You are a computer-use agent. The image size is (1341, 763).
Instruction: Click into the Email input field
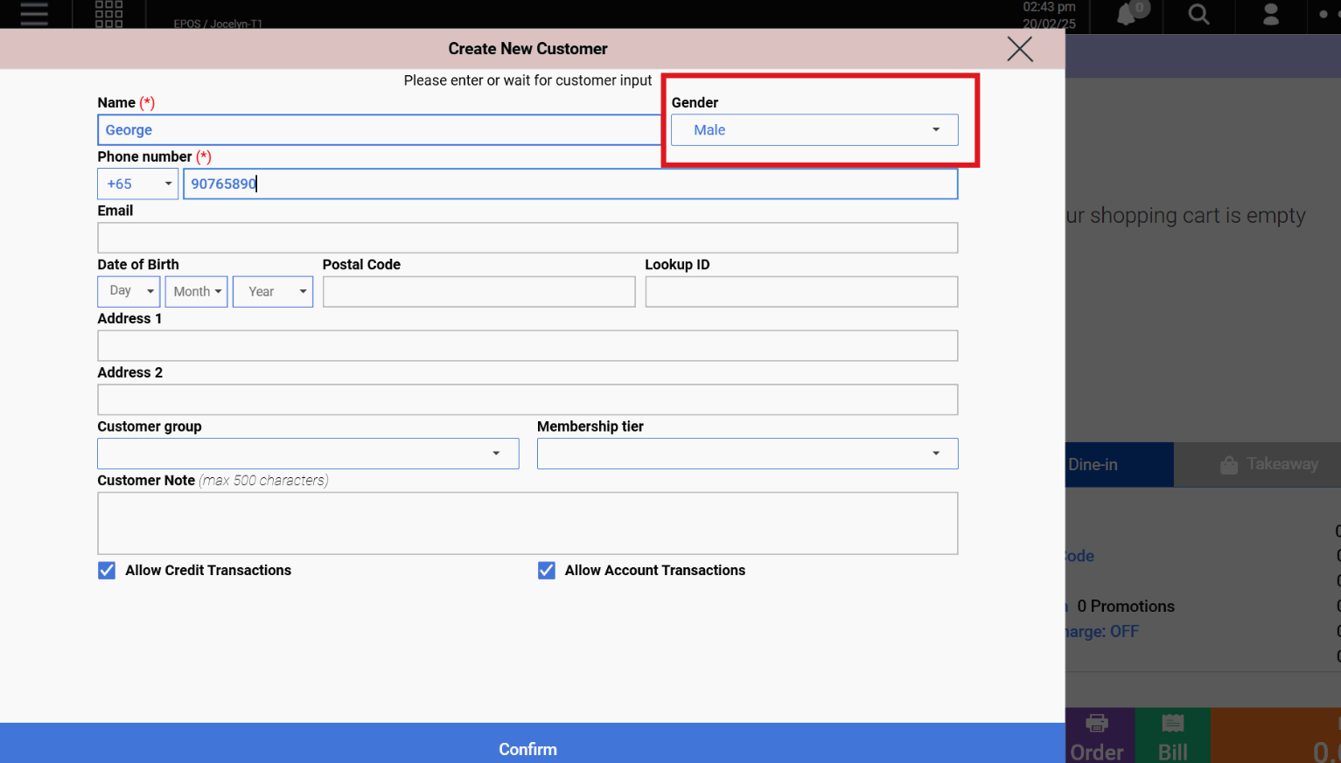click(x=527, y=238)
